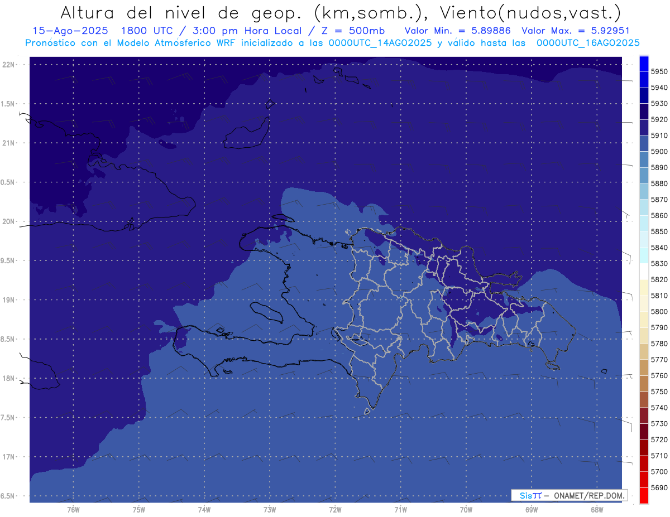
Task: Click the '69W' longitude label
Action: pos(532,509)
